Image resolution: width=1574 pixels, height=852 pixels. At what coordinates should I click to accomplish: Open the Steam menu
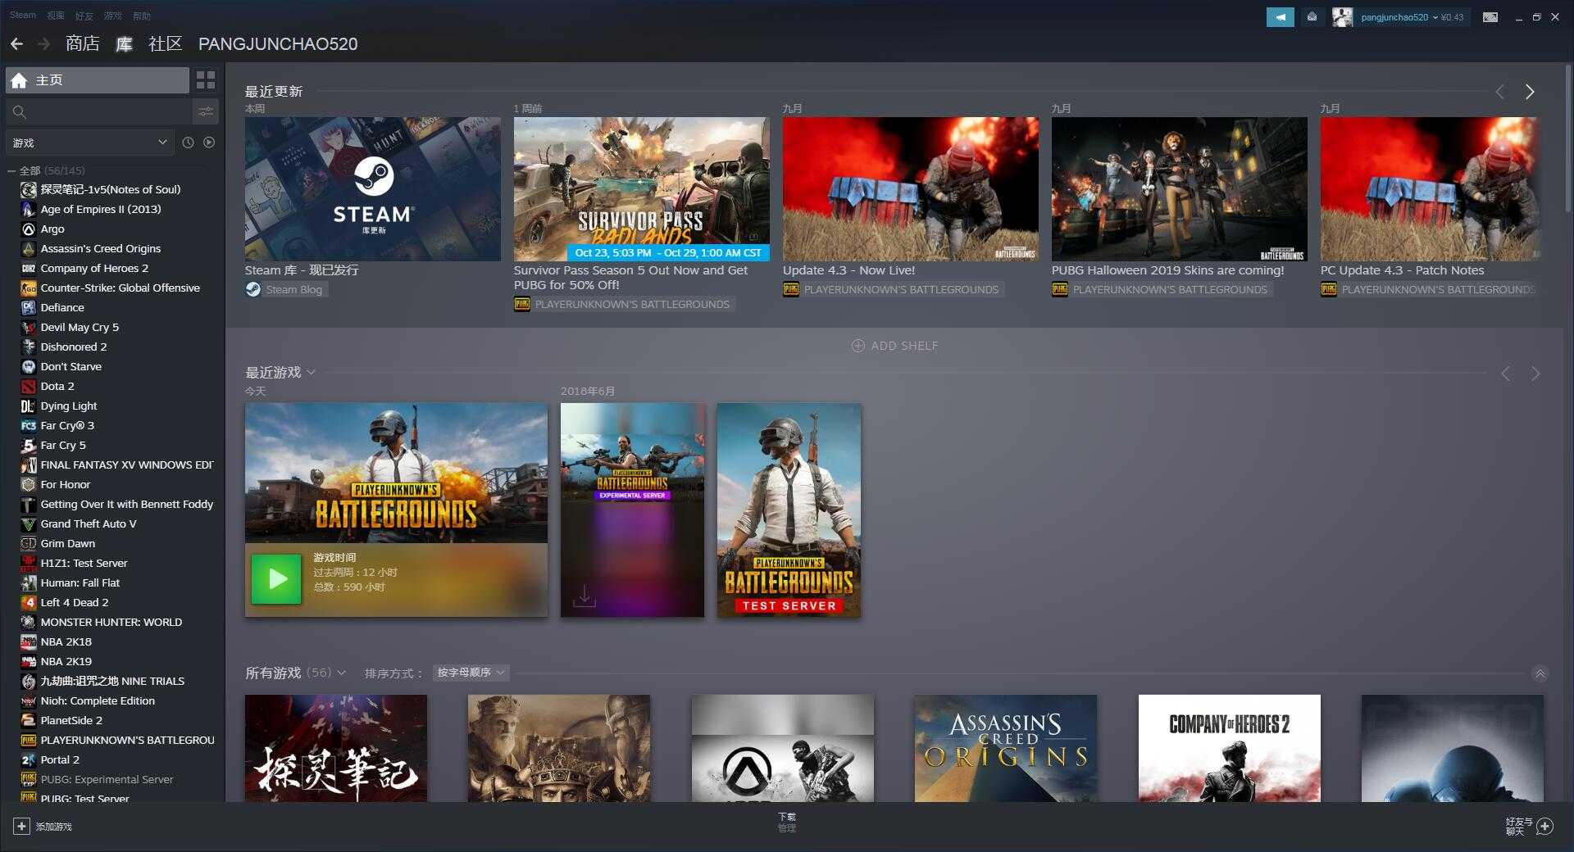[23, 16]
